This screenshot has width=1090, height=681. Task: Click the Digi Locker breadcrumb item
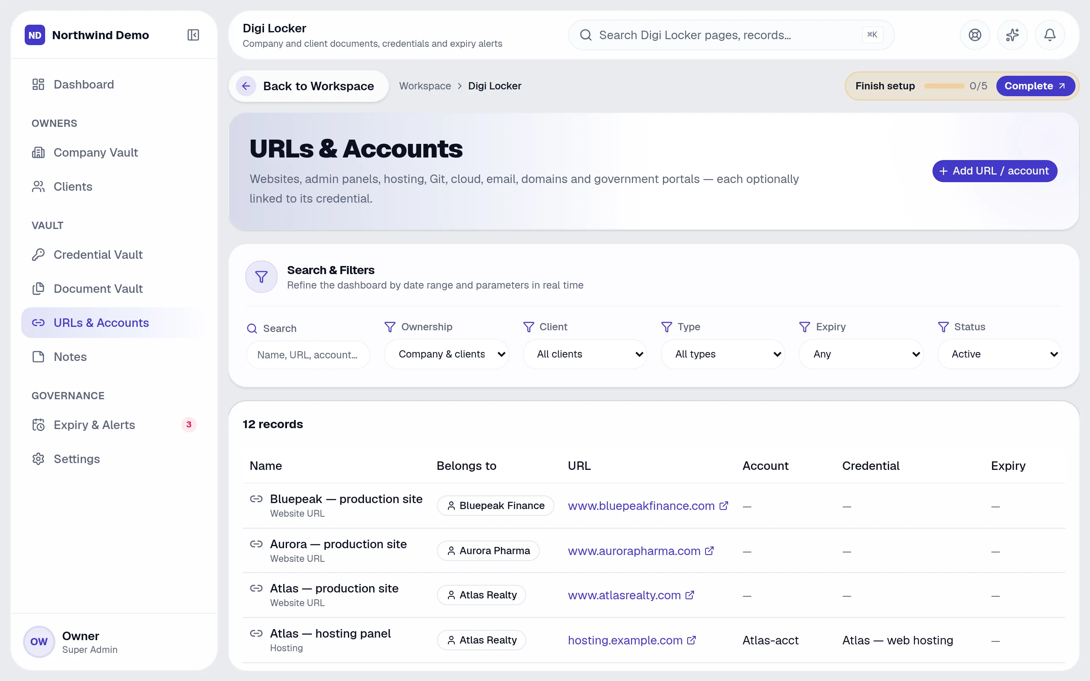(x=494, y=86)
